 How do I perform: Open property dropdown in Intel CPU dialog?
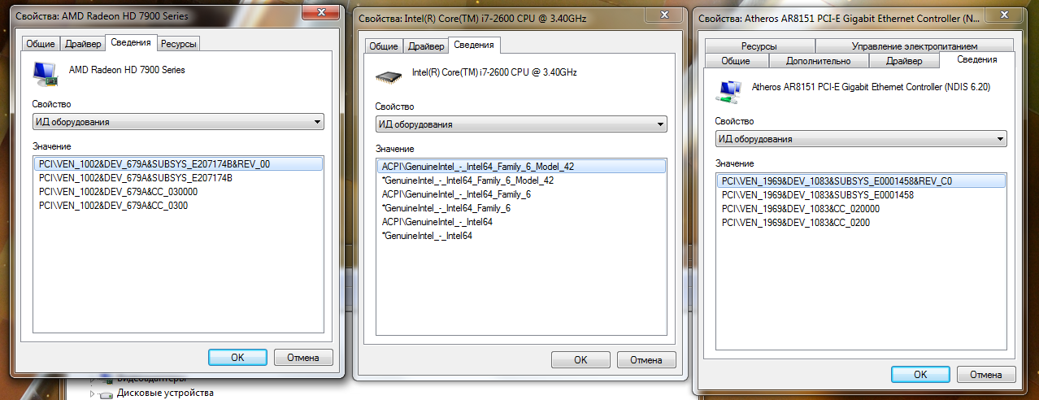[x=521, y=124]
